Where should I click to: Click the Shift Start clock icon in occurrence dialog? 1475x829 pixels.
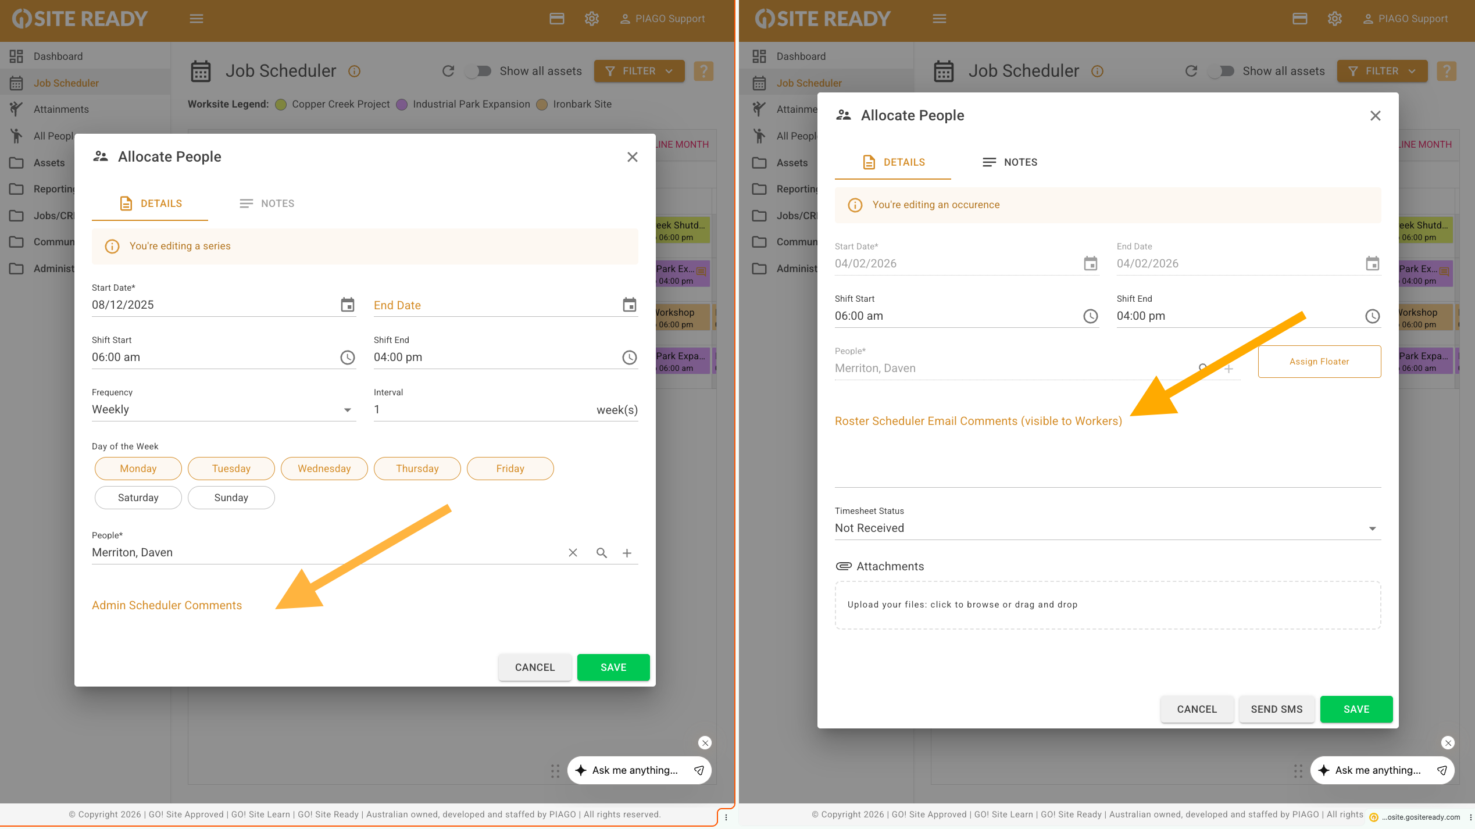pyautogui.click(x=1090, y=316)
